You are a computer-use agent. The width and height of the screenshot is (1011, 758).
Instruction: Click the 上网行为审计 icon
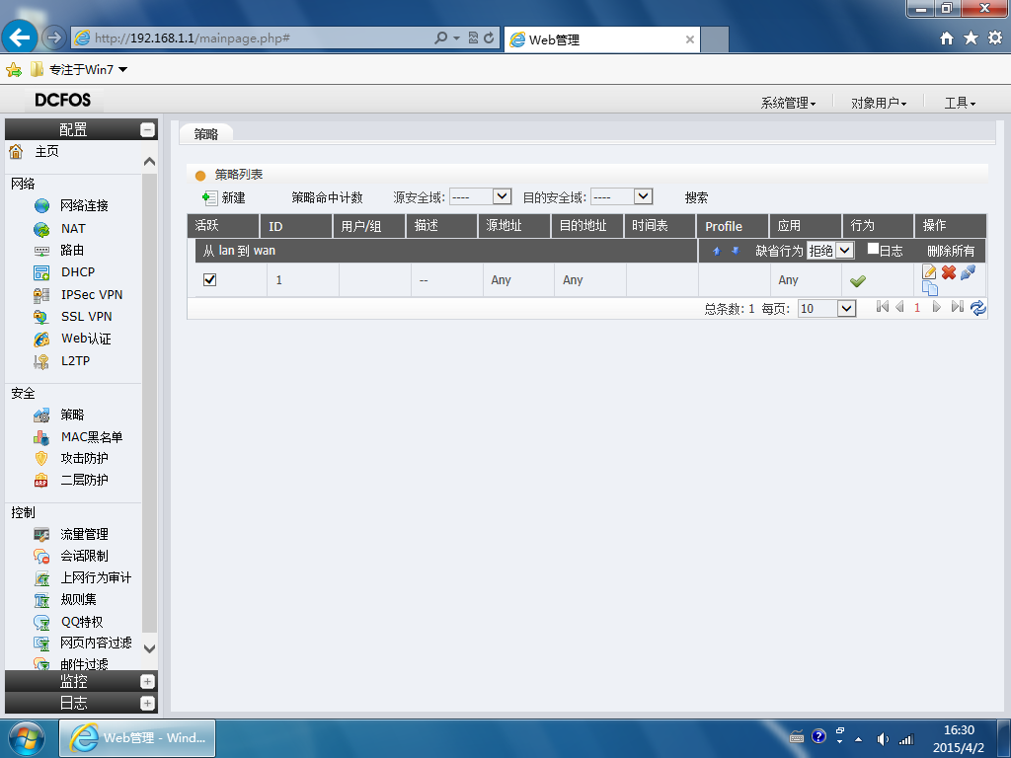(41, 578)
